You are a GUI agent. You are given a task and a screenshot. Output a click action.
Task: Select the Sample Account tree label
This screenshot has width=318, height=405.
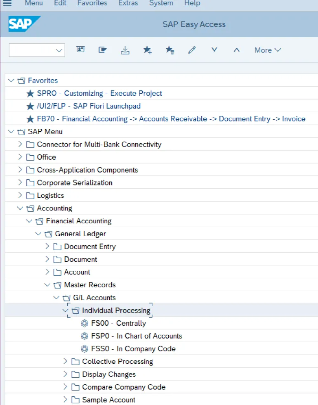click(108, 400)
